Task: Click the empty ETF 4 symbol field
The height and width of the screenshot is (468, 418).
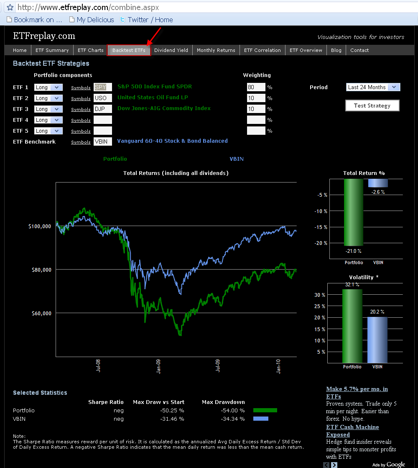Action: pos(103,120)
